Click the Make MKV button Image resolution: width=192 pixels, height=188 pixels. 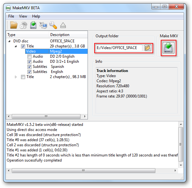click(x=168, y=48)
